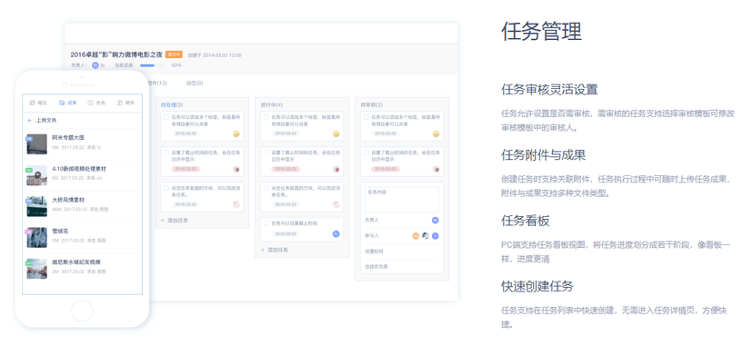Open 选择优先级 in the new task form
753x356 pixels.
click(376, 266)
